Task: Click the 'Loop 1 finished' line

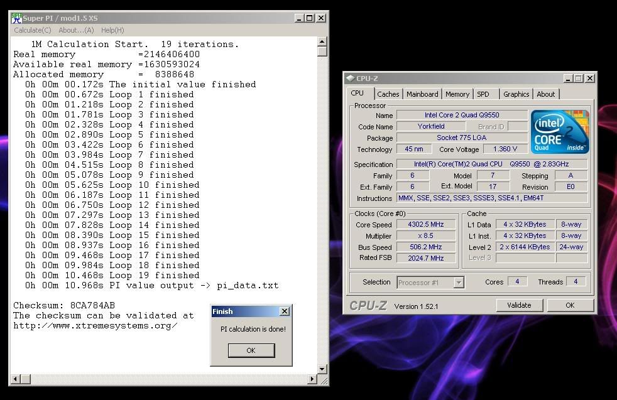Action: coord(110,94)
